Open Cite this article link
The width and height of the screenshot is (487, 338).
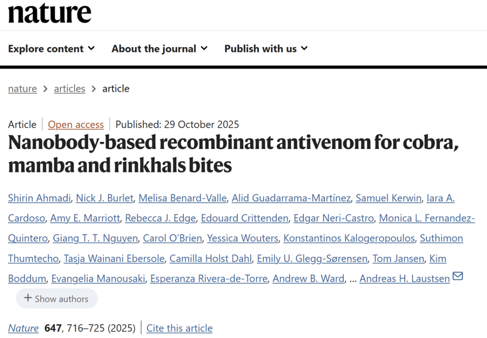tap(179, 328)
